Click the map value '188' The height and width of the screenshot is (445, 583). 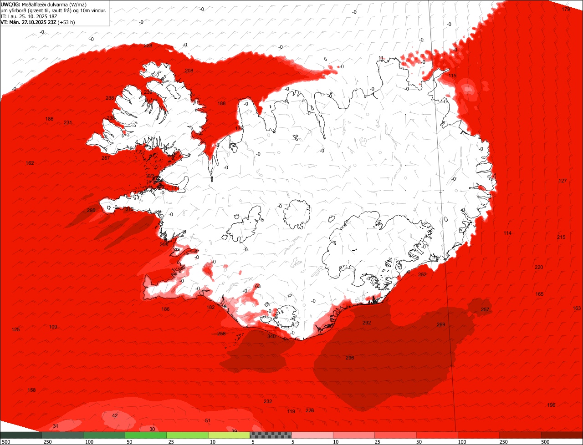point(221,103)
